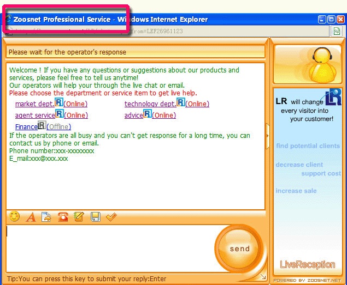Click the R icon beside market dept.

[59, 102]
